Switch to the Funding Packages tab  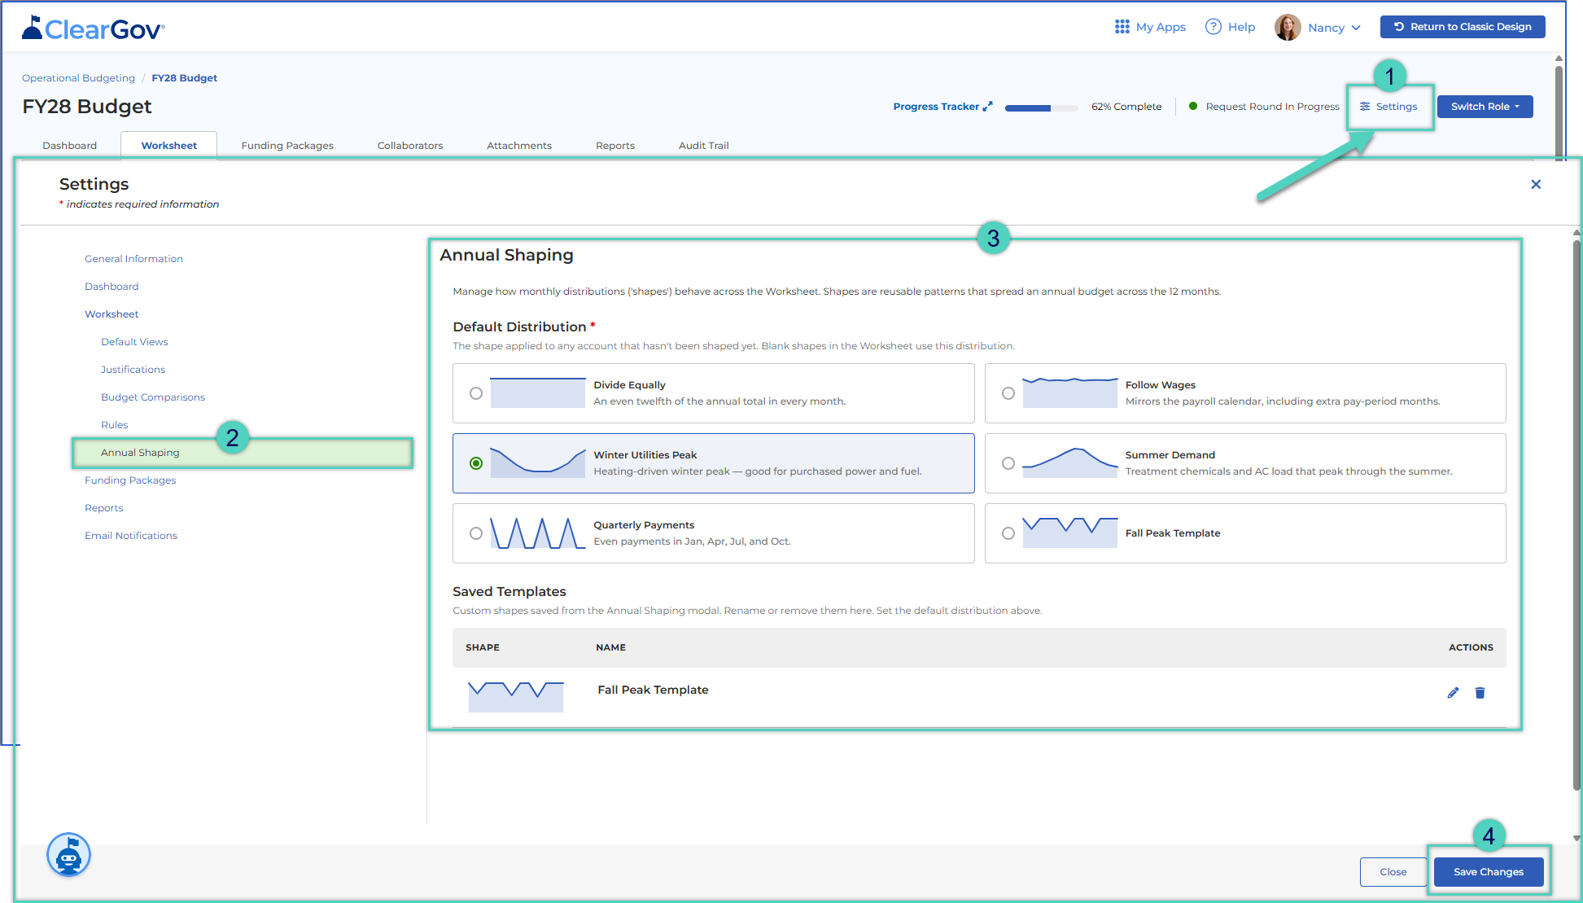[x=287, y=146]
